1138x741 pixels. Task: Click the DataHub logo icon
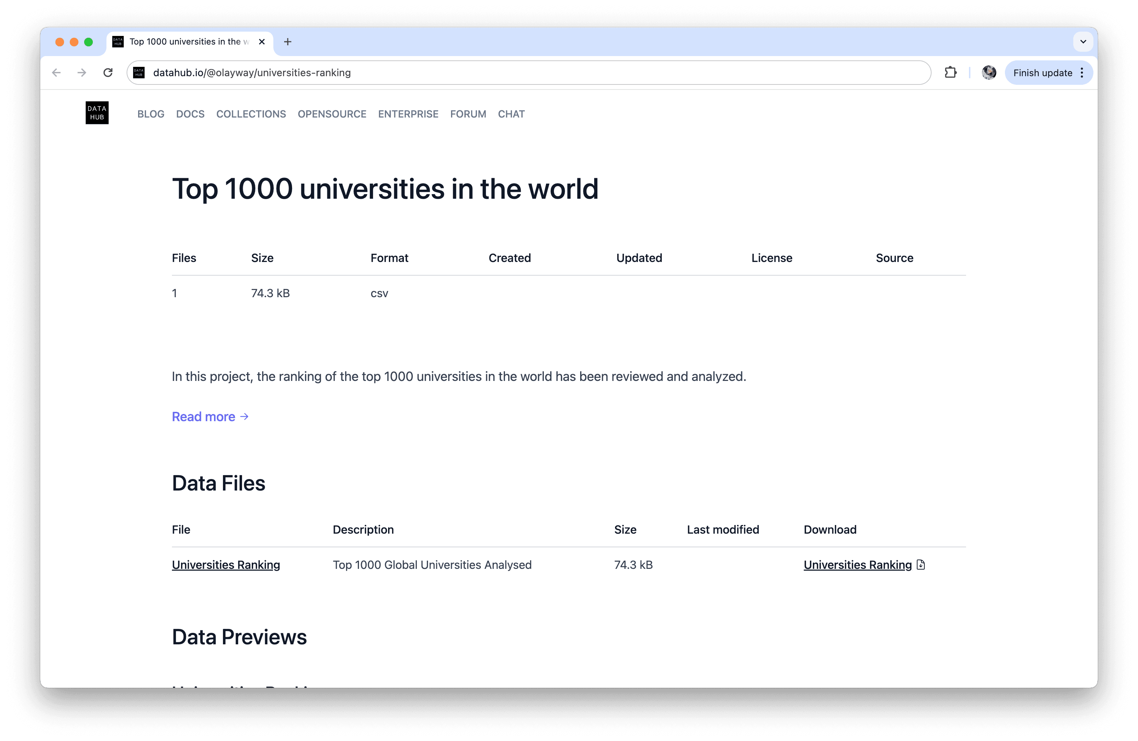tap(97, 113)
